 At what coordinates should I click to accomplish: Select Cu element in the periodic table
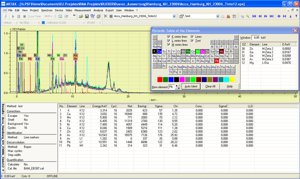click(x=202, y=52)
